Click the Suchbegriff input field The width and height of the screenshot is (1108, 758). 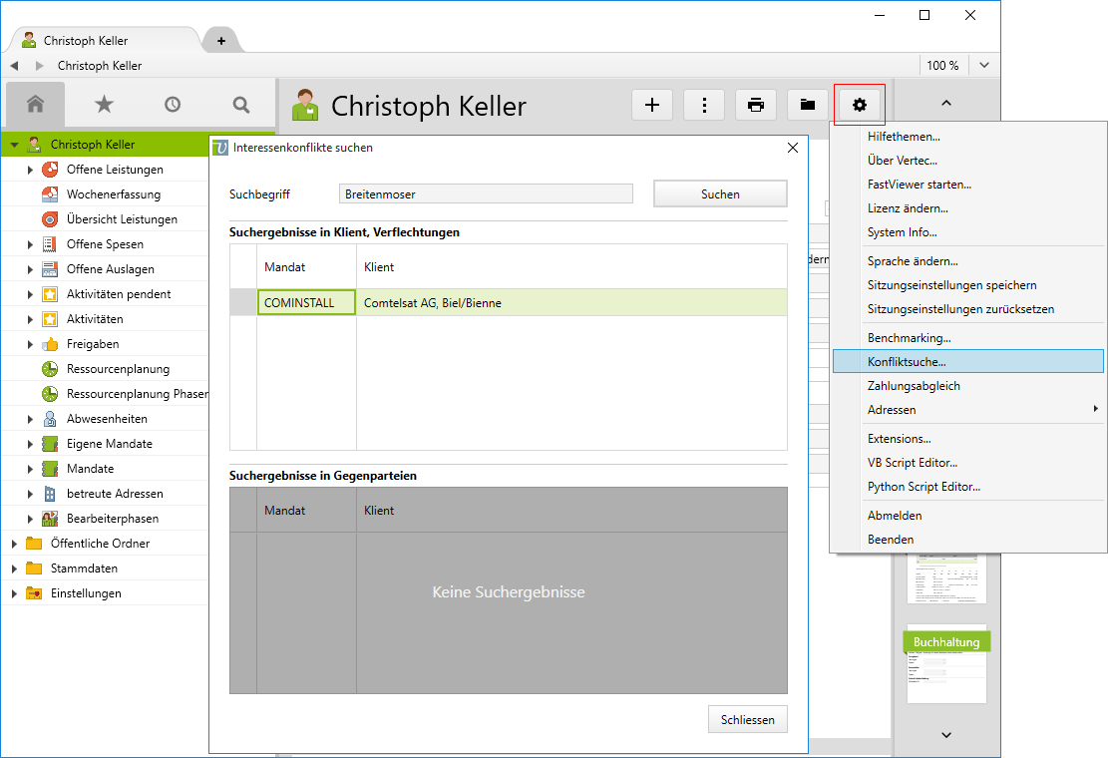click(486, 194)
